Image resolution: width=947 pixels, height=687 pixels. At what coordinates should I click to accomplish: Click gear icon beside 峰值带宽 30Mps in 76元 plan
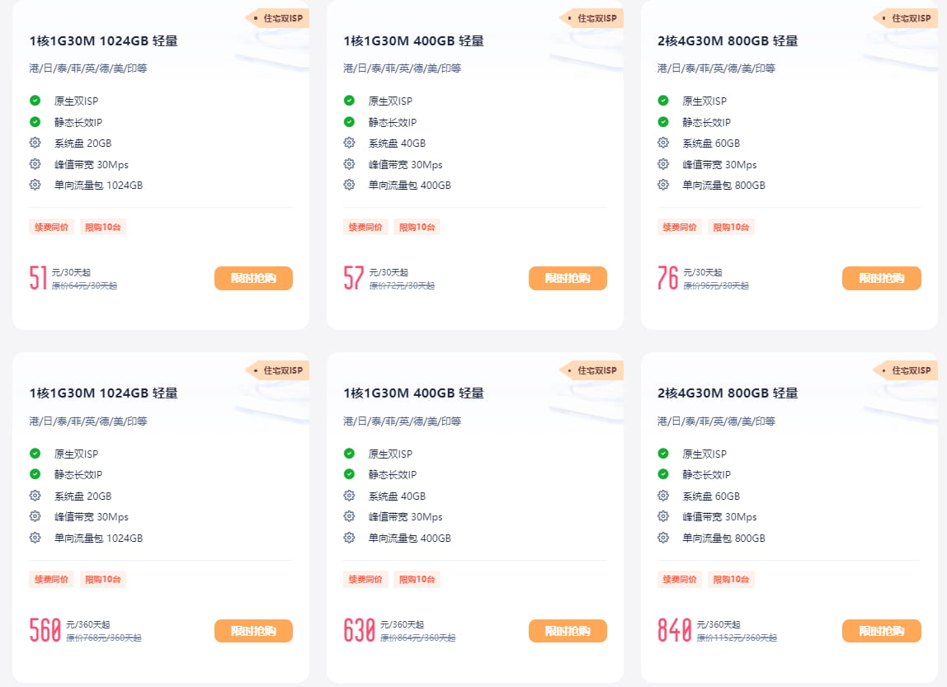[x=663, y=164]
